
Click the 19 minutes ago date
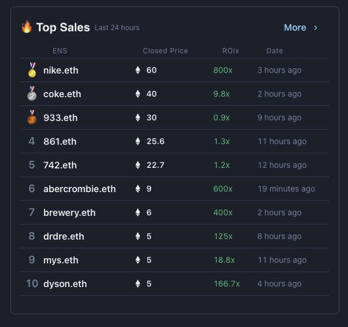[x=286, y=189]
